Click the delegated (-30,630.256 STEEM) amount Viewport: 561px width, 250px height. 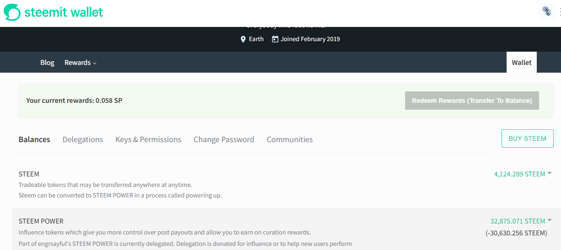coord(516,233)
